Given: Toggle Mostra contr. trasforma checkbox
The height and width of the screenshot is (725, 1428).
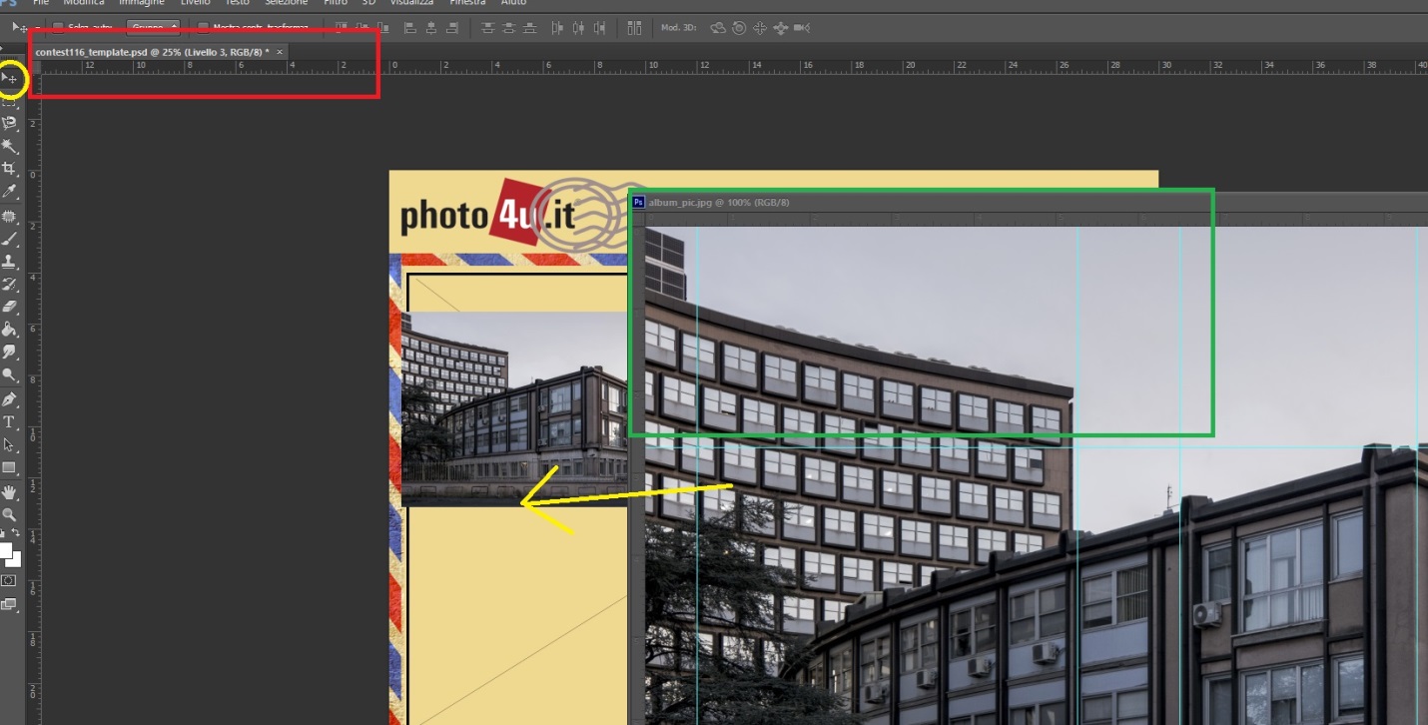Looking at the screenshot, I should tap(203, 27).
